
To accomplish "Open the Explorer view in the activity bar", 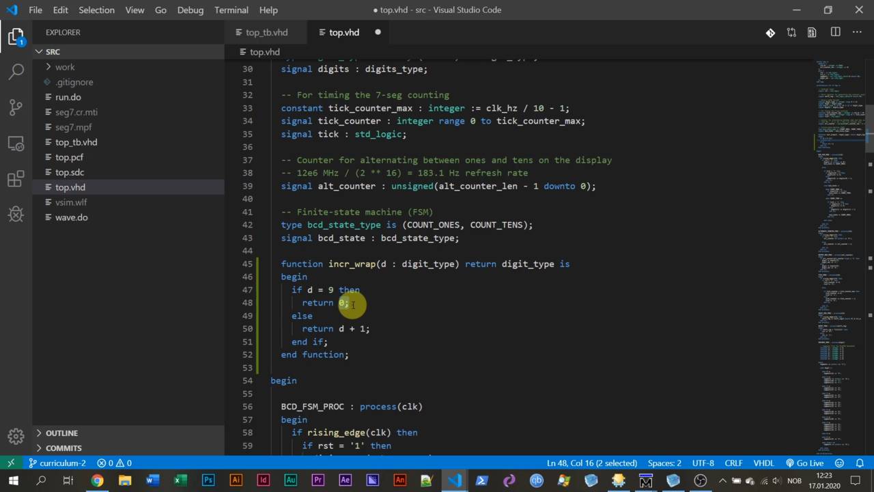I will (16, 36).
